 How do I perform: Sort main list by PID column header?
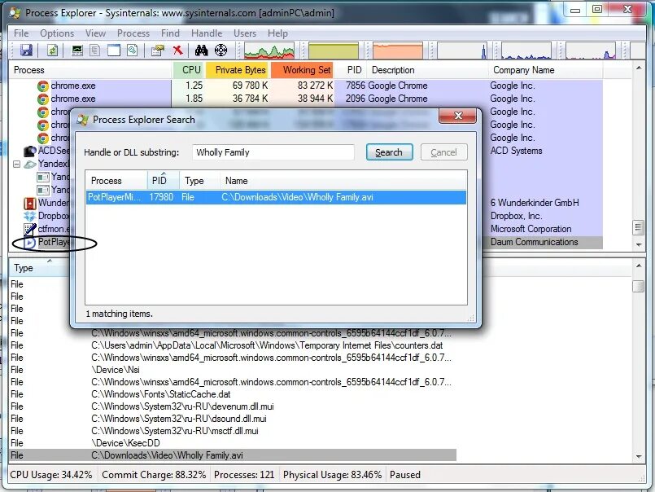[351, 70]
